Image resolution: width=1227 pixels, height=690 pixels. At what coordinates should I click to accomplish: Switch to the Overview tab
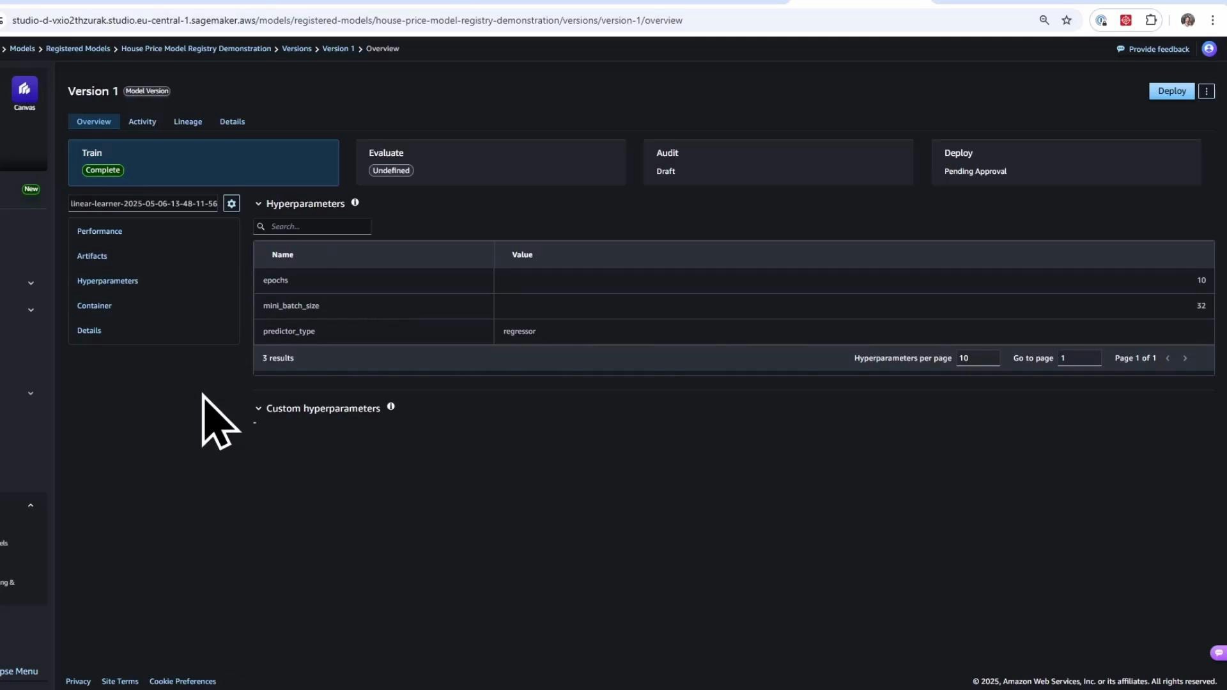(x=94, y=121)
